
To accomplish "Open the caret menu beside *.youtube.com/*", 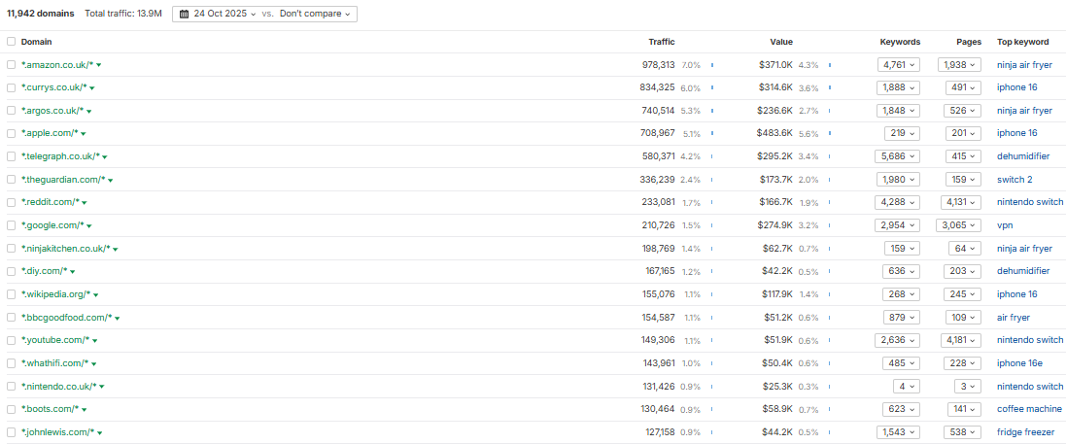I will coord(96,341).
